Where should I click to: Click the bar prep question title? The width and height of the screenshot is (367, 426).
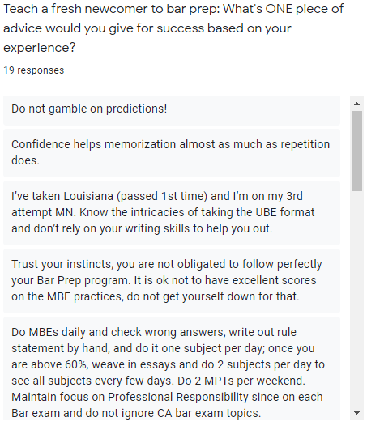click(x=173, y=28)
